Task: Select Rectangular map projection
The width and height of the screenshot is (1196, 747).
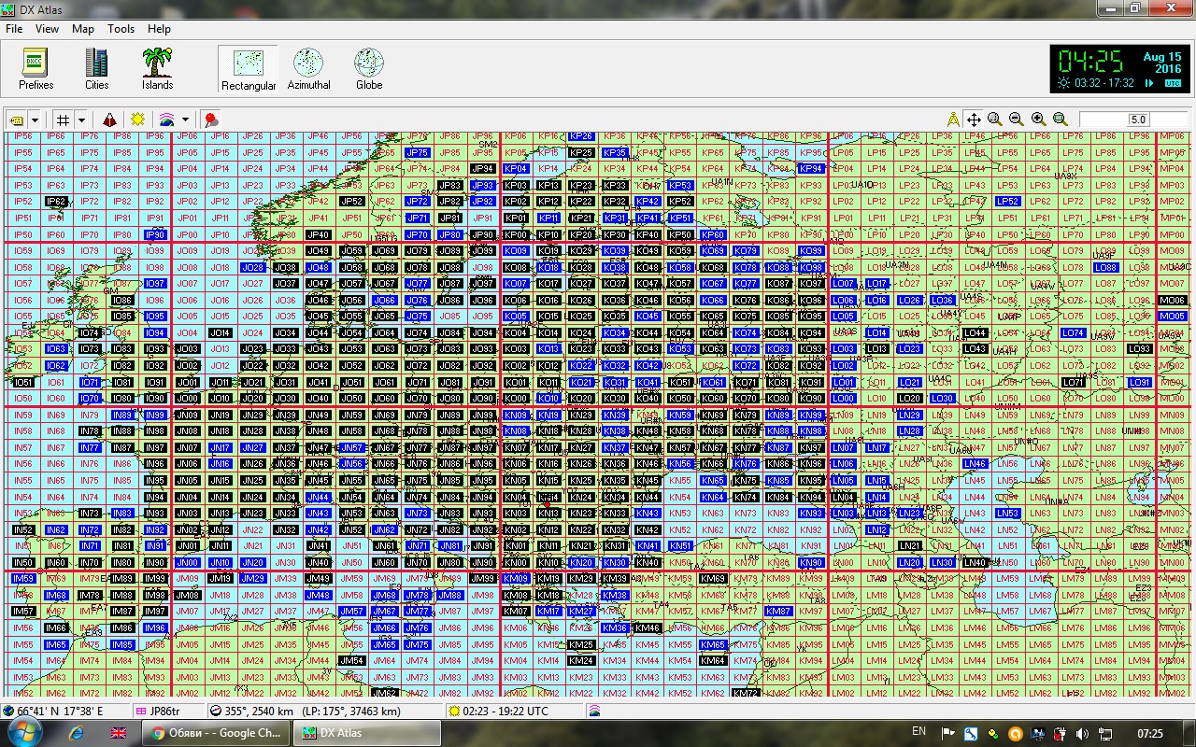Action: point(248,69)
